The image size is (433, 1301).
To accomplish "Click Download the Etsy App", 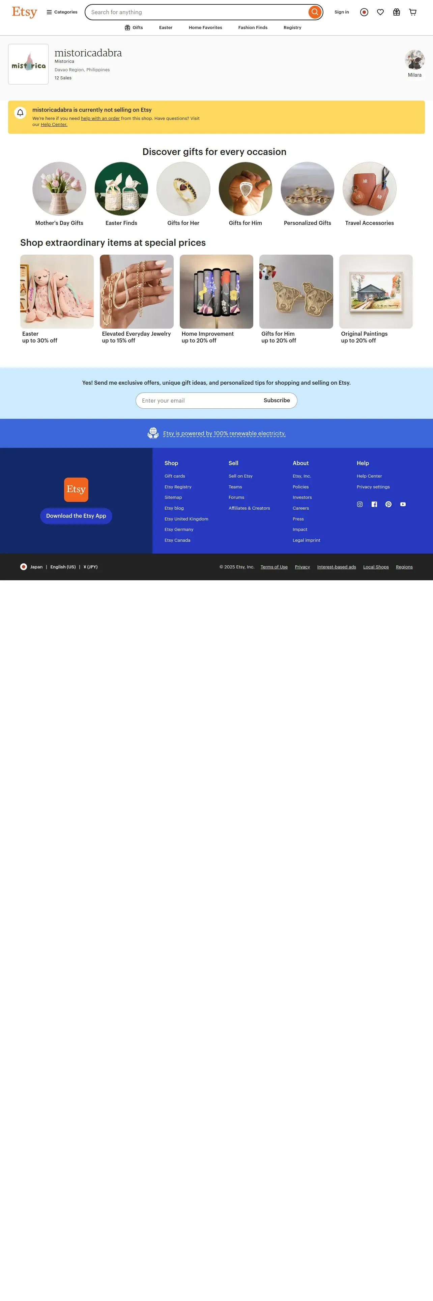I will [x=76, y=516].
